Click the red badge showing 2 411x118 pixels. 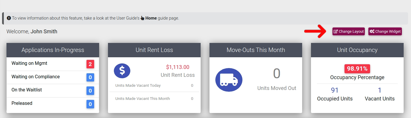pos(90,64)
